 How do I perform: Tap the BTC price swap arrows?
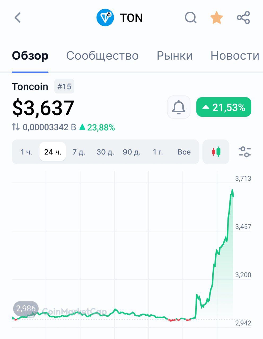pyautogui.click(x=16, y=127)
